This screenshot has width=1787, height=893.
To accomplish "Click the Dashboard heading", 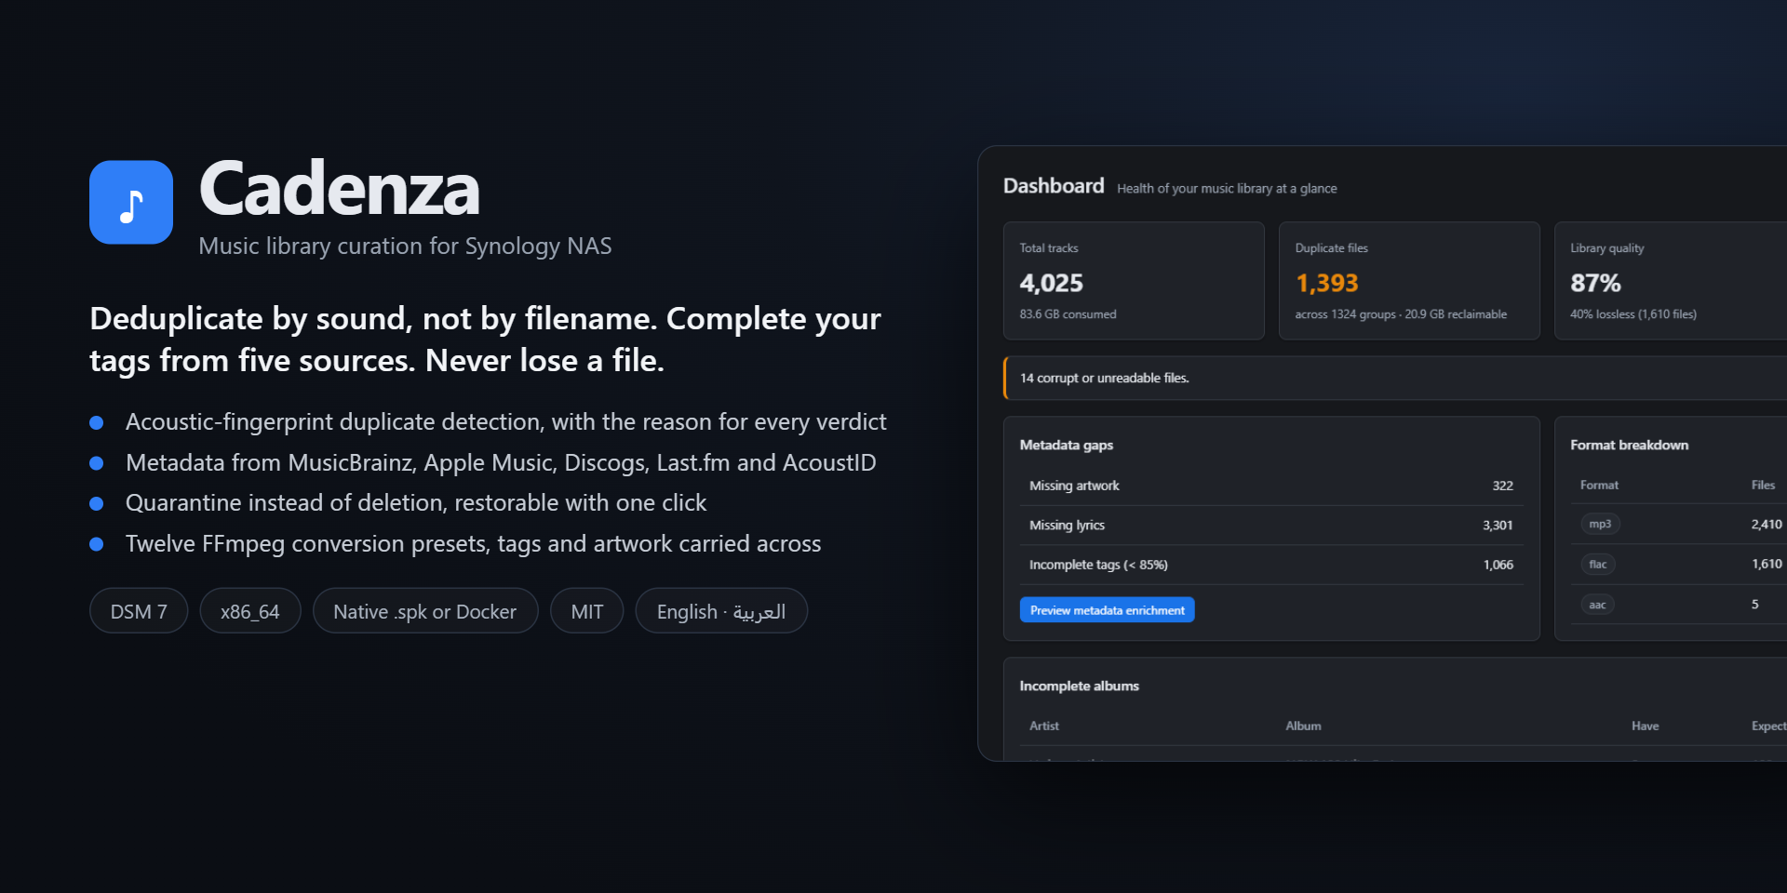I will pos(1054,186).
